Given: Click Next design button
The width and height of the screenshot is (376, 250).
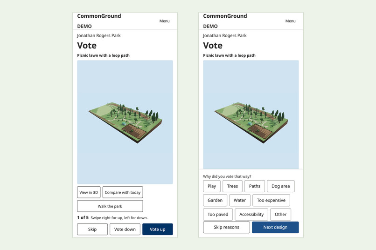Looking at the screenshot, I should coord(275,227).
